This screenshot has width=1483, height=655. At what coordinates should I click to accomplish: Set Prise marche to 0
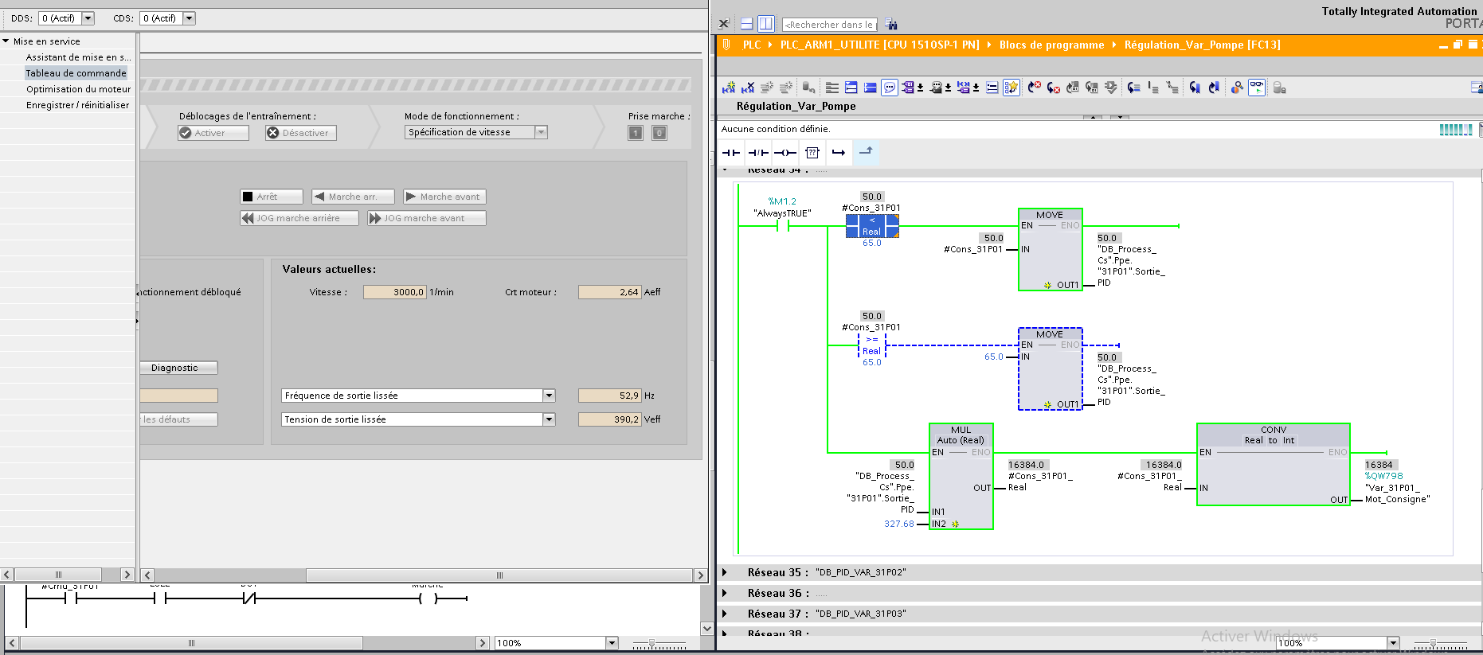pos(659,133)
